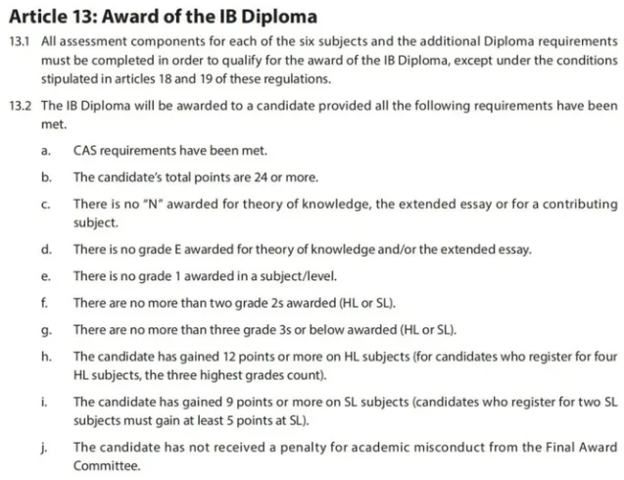624x480 pixels.
Task: Click the list marker letter b.
Action: pyautogui.click(x=46, y=177)
